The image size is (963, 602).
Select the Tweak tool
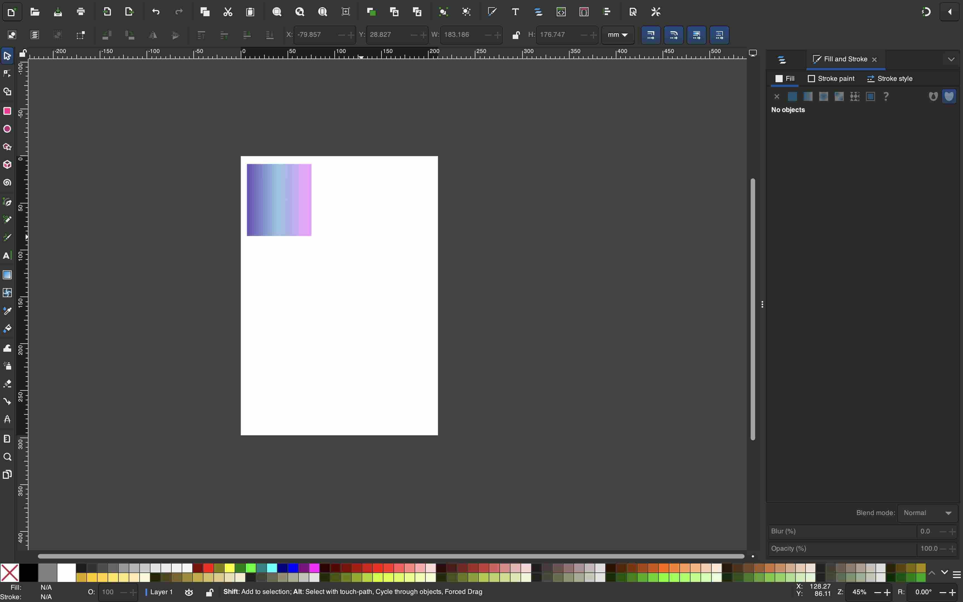coord(7,348)
